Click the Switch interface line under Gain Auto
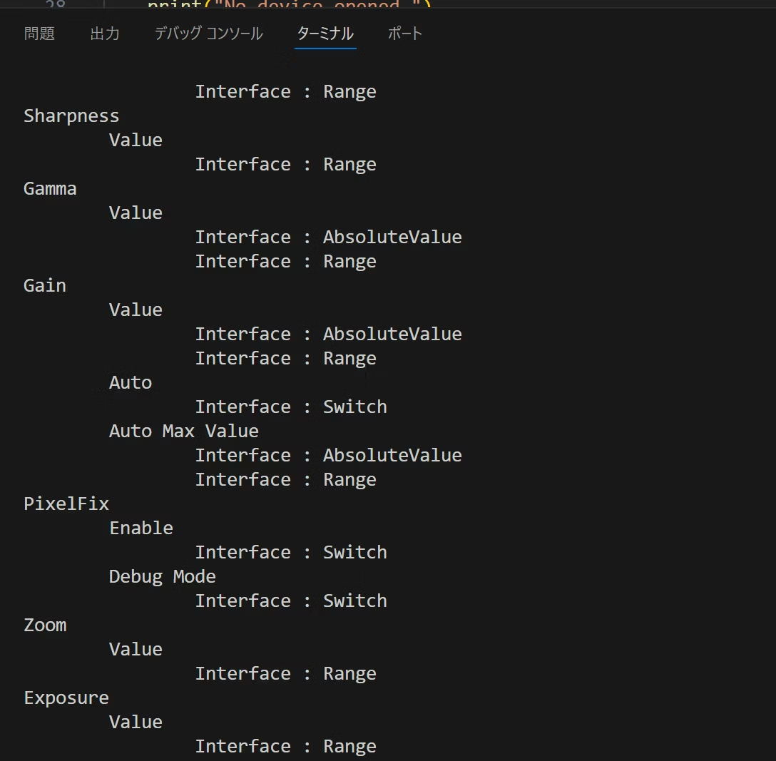 click(291, 407)
